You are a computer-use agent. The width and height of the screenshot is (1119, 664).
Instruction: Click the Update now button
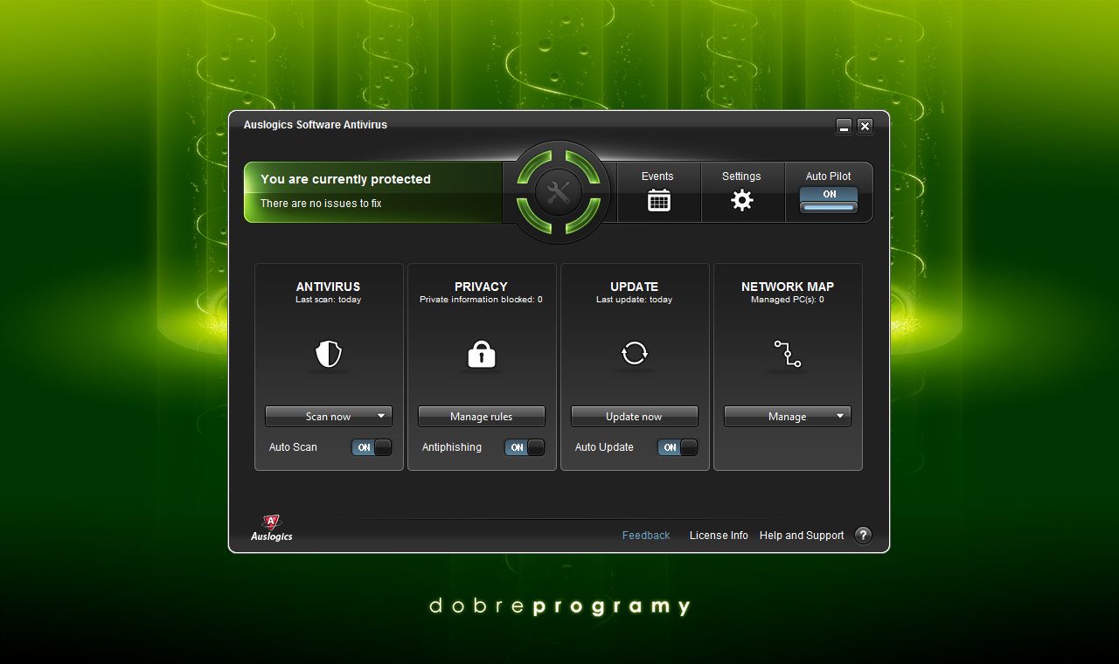[x=635, y=417]
